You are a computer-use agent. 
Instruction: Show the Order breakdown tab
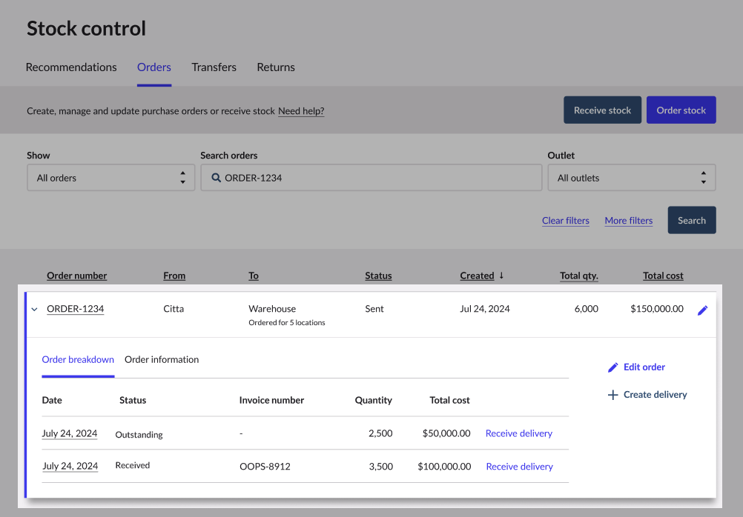[78, 359]
